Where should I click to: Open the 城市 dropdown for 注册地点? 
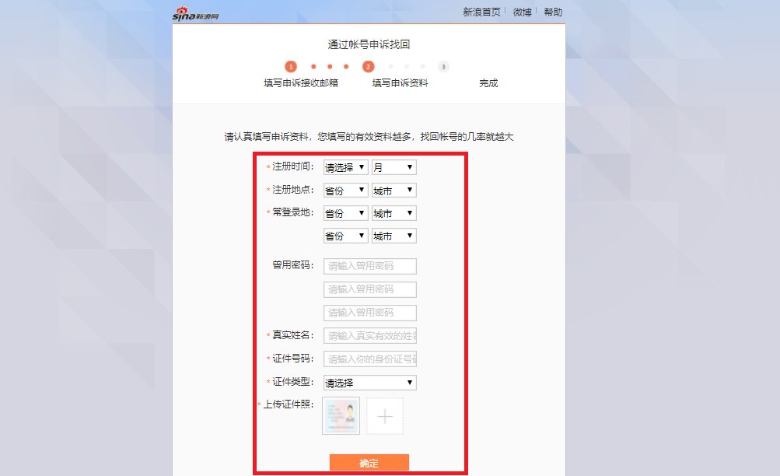click(393, 190)
